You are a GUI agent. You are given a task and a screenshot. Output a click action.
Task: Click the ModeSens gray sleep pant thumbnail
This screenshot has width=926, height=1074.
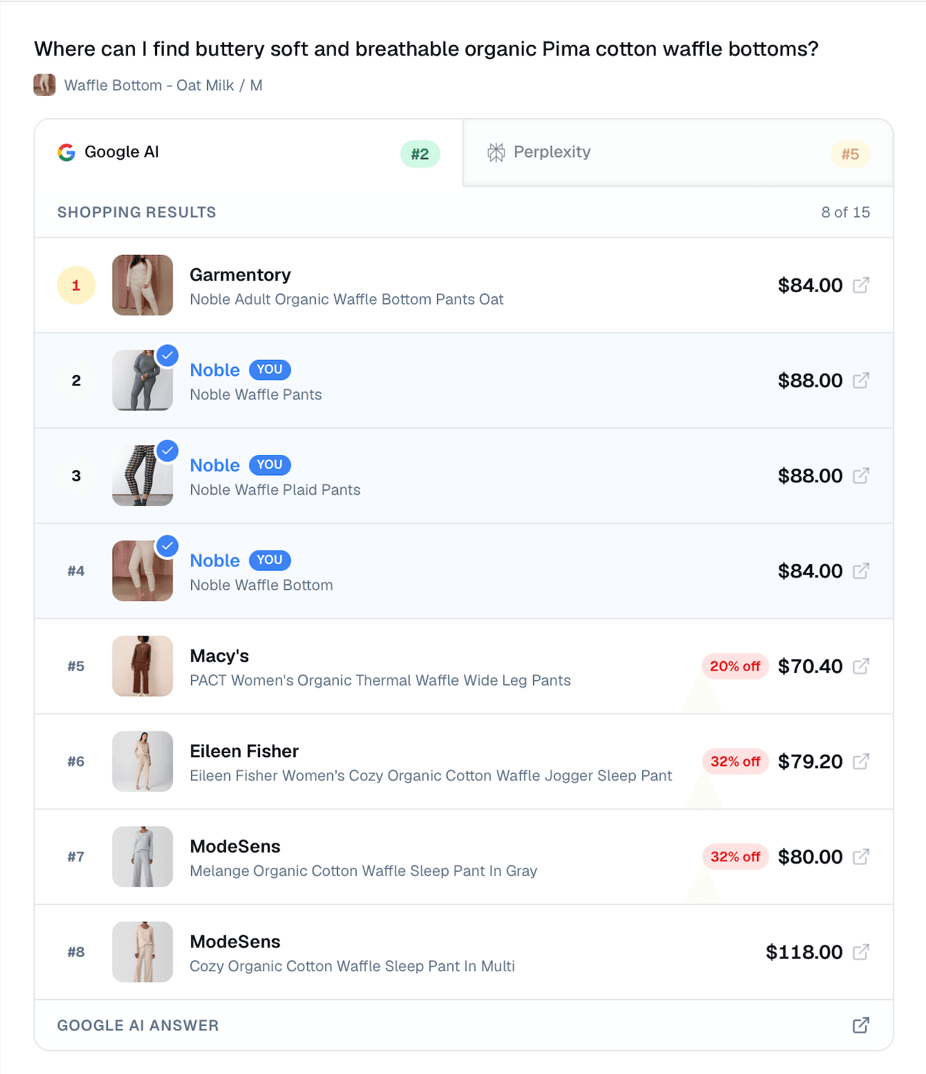click(143, 857)
